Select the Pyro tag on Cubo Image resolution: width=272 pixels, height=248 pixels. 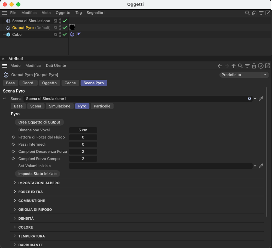pos(72,34)
